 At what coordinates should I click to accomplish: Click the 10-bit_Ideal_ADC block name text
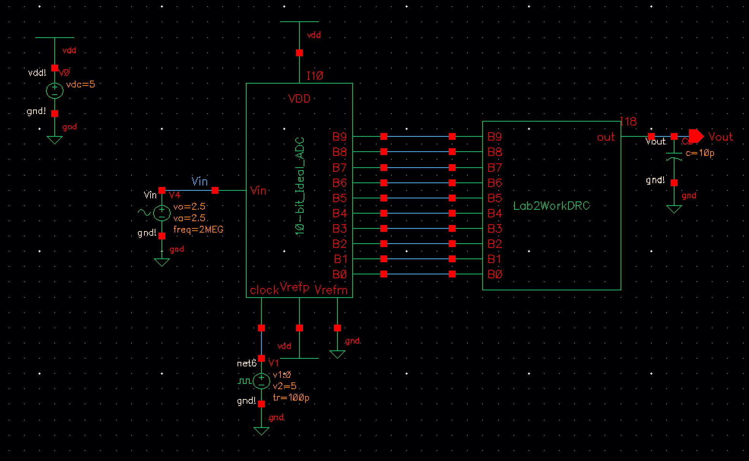300,186
